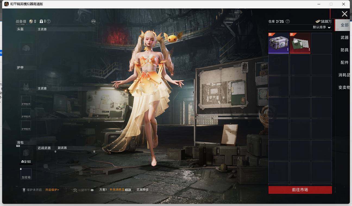Click the crossed tools repair icon

(75, 190)
